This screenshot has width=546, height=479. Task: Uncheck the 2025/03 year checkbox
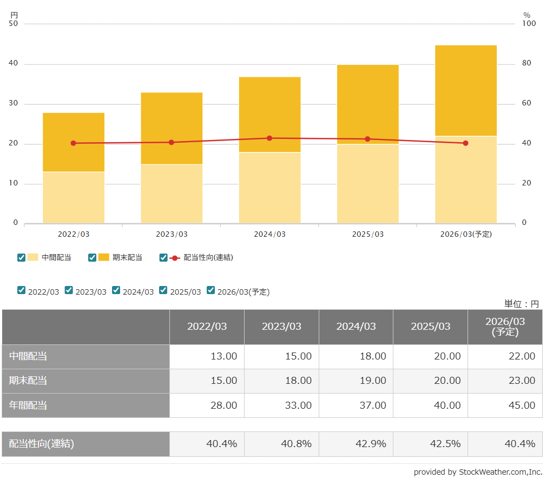coord(163,290)
